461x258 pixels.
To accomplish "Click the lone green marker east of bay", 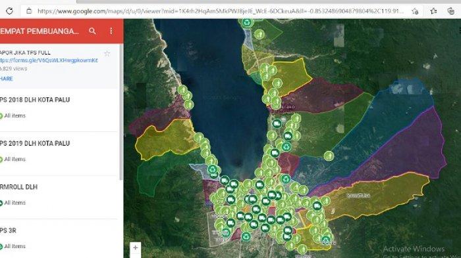I will pyautogui.click(x=329, y=156).
